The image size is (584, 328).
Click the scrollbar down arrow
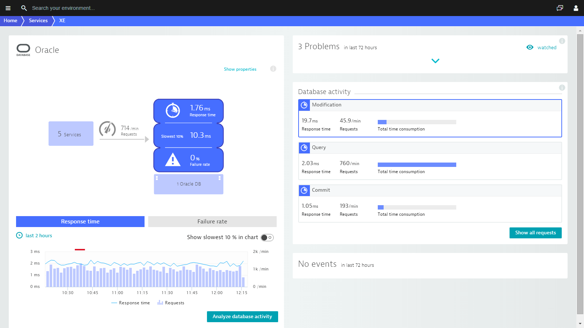[x=580, y=324]
